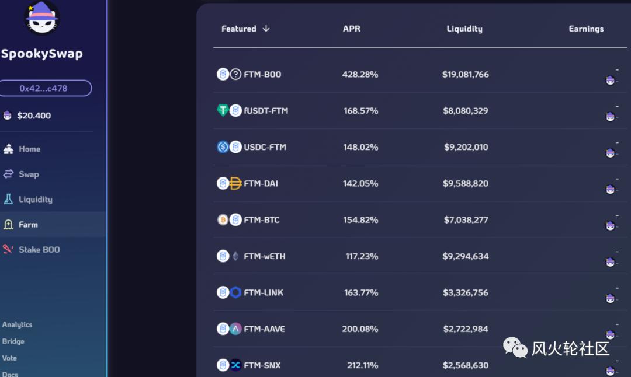Click the SpookySwap cat wizard logo
This screenshot has width=631, height=377.
(41, 18)
